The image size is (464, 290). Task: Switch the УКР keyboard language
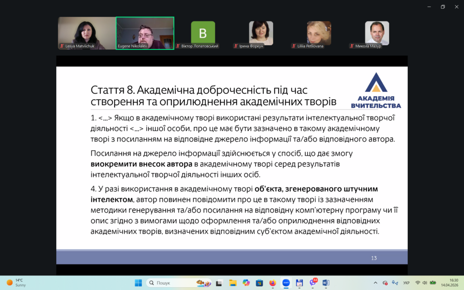(x=406, y=283)
